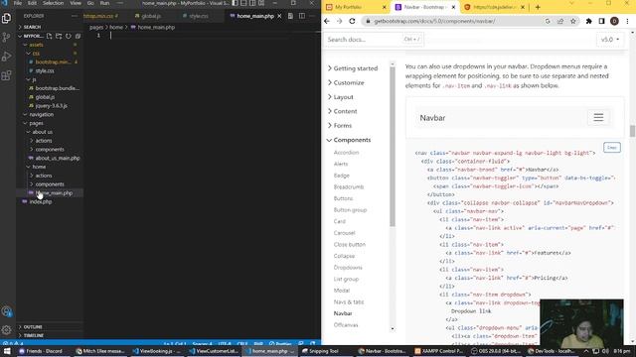This screenshot has width=636, height=357.
Task: Click the docs sidebar scrollbar
Action: coord(393,146)
